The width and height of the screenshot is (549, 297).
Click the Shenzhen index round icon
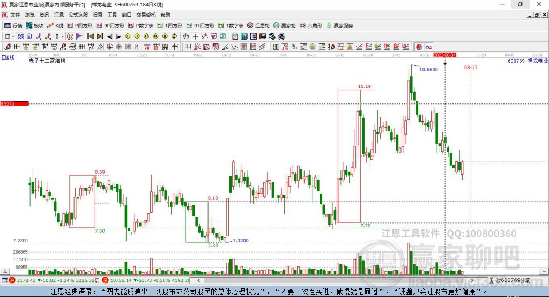tap(105, 280)
